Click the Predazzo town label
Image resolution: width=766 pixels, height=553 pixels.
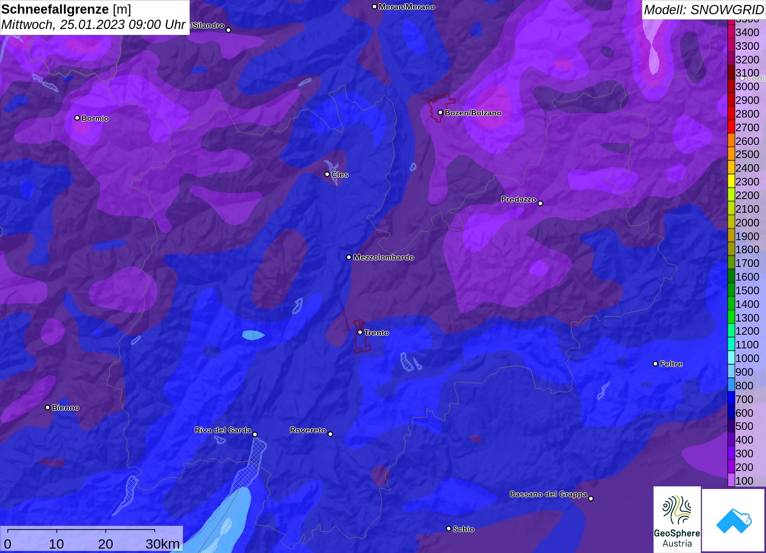coord(519,199)
